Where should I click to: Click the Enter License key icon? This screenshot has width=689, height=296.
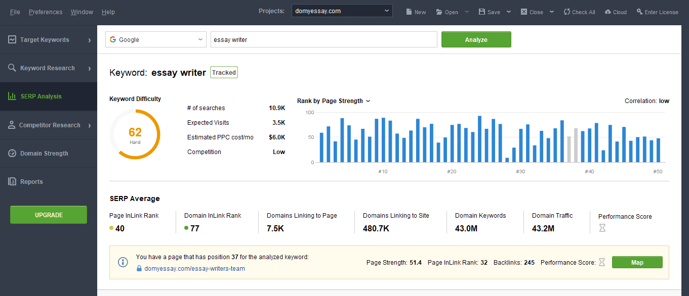(x=639, y=12)
